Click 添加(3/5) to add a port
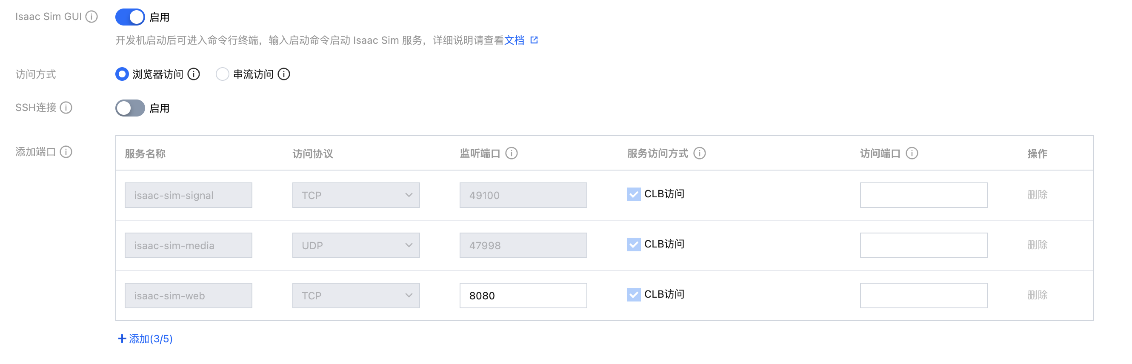This screenshot has height=364, width=1132. 145,338
